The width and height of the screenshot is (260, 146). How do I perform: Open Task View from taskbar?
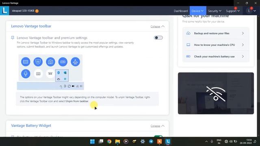(x=101, y=142)
